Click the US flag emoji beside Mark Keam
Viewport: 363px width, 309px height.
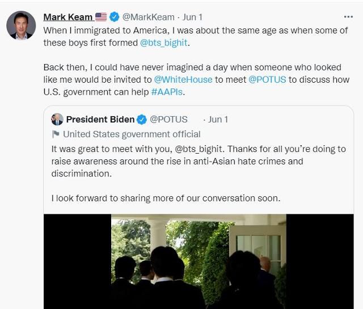[101, 17]
